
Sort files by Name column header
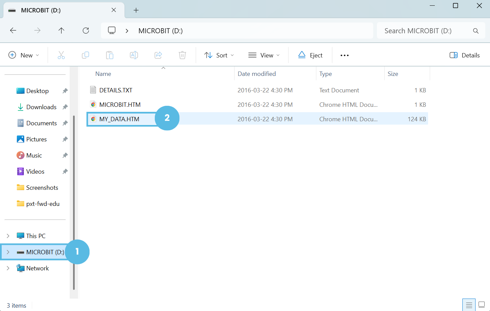(x=103, y=74)
